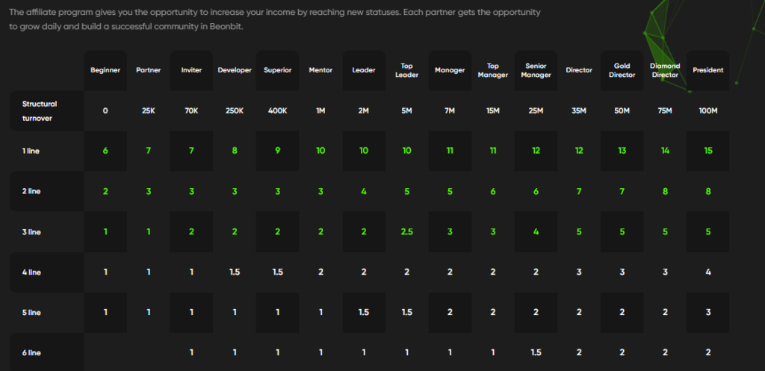This screenshot has width=765, height=371.
Task: Click the Gold Director column header
Action: (622, 70)
